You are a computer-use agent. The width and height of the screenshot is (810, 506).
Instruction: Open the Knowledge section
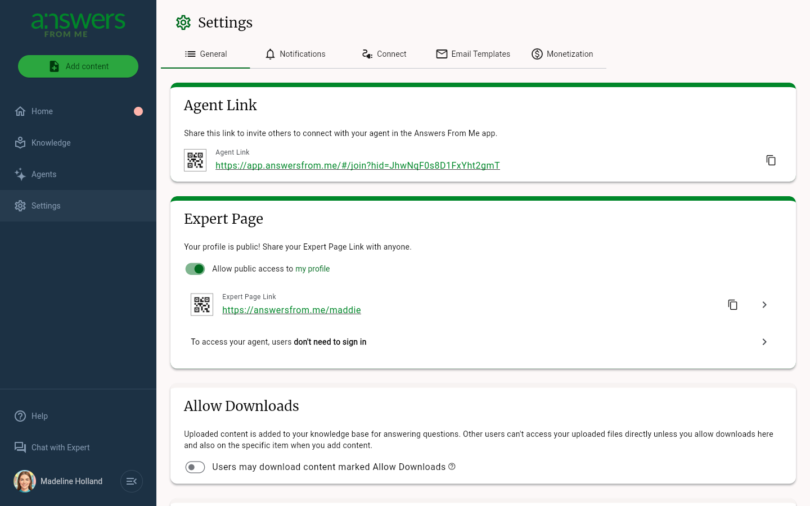(x=78, y=143)
